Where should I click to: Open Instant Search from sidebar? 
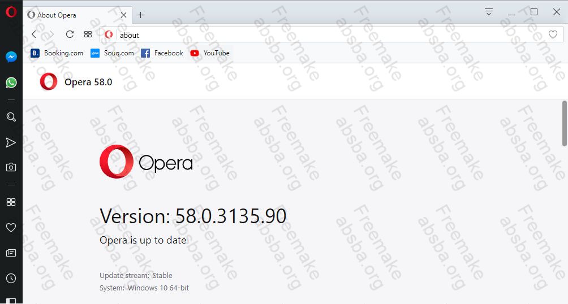(11, 117)
